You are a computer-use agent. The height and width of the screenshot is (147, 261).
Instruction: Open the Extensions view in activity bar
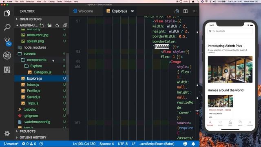[x=7, y=69]
